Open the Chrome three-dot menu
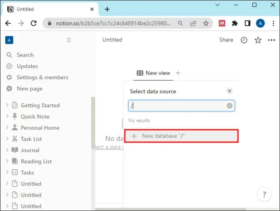This screenshot has height=211, width=280. tap(273, 23)
